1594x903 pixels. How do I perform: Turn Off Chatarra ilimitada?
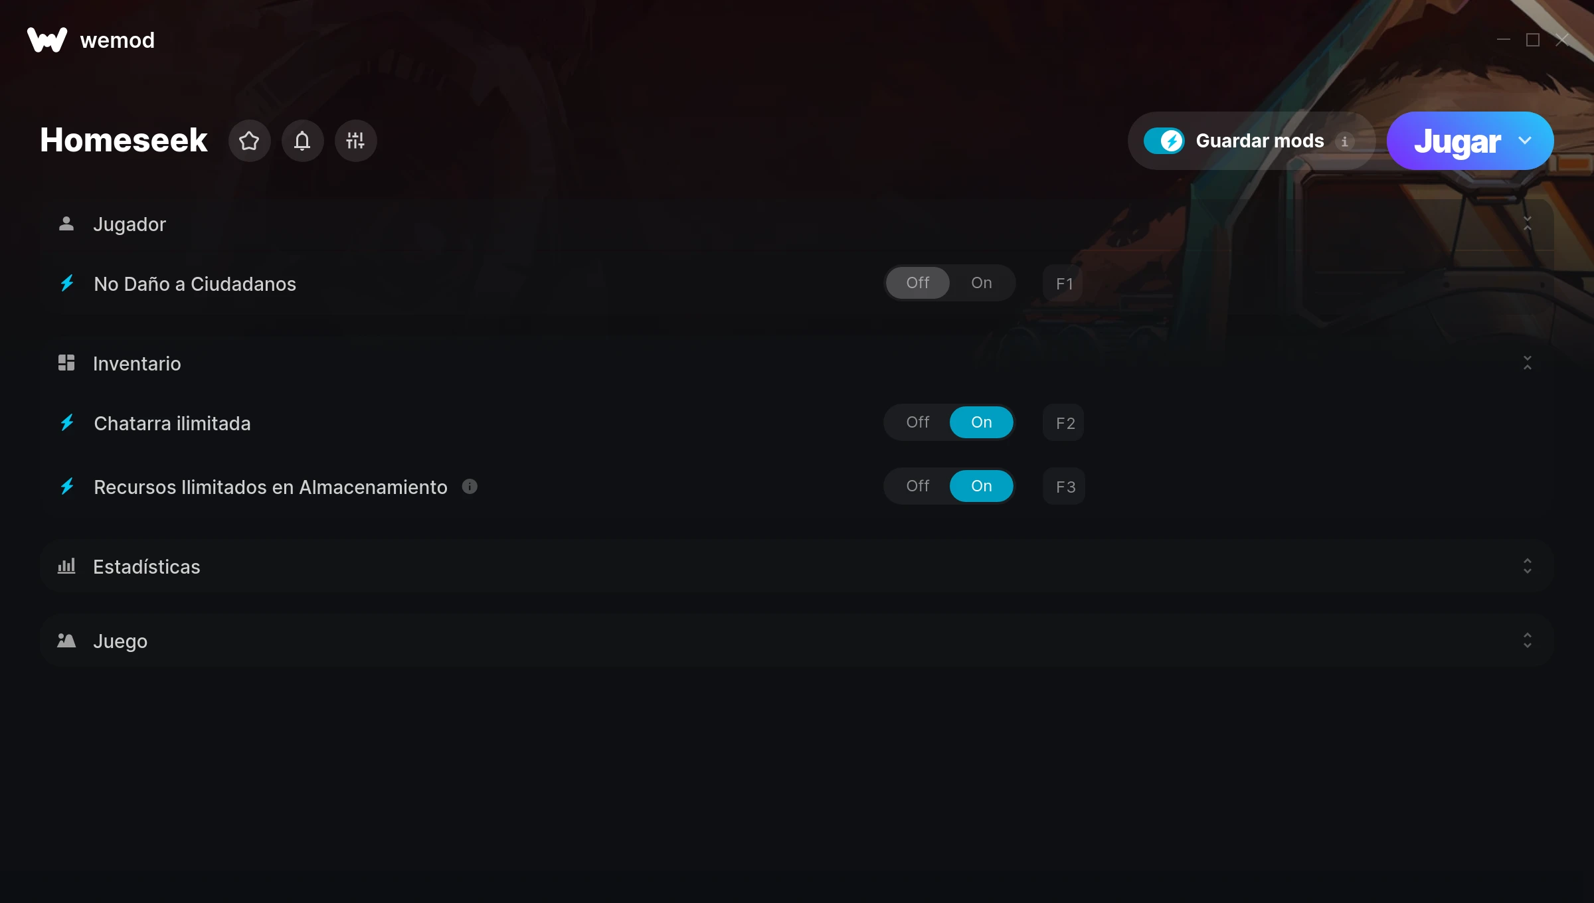(917, 422)
